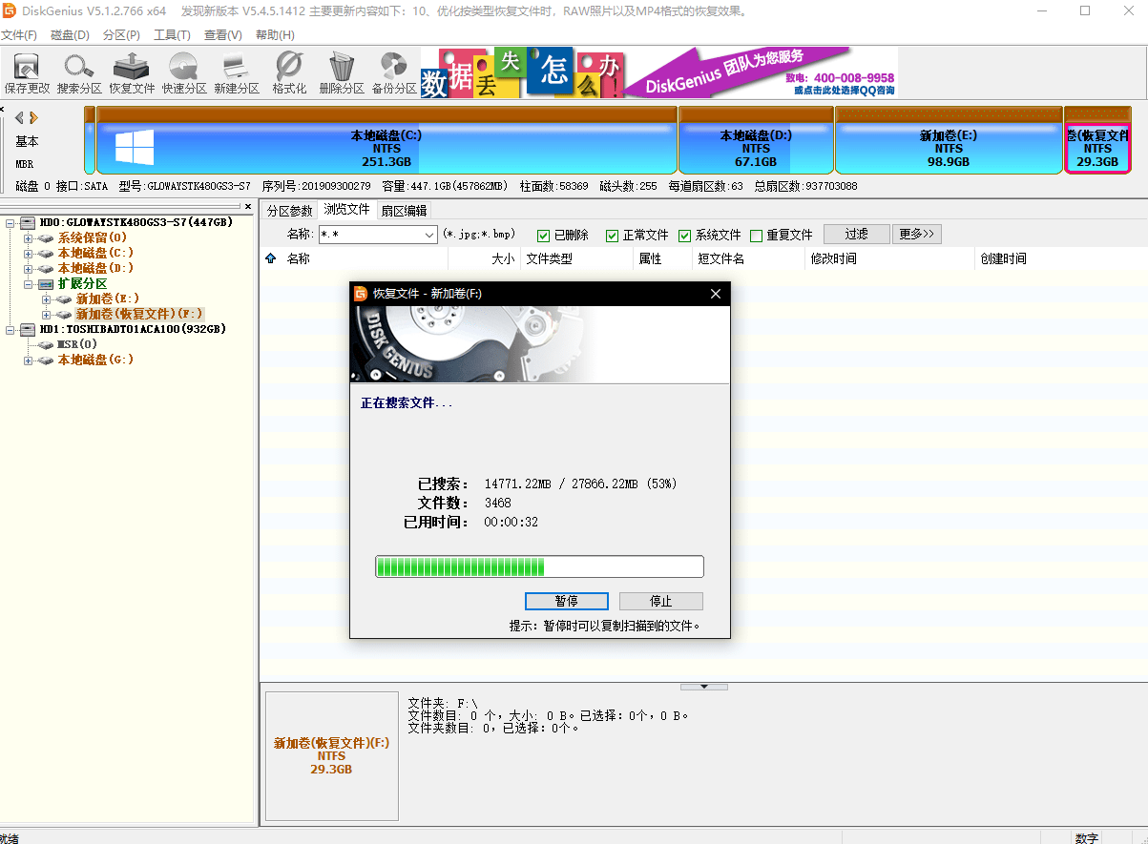The image size is (1148, 844).
Task: Close the 恢复文件 - 新加卷(F:) dialog
Action: 716,294
